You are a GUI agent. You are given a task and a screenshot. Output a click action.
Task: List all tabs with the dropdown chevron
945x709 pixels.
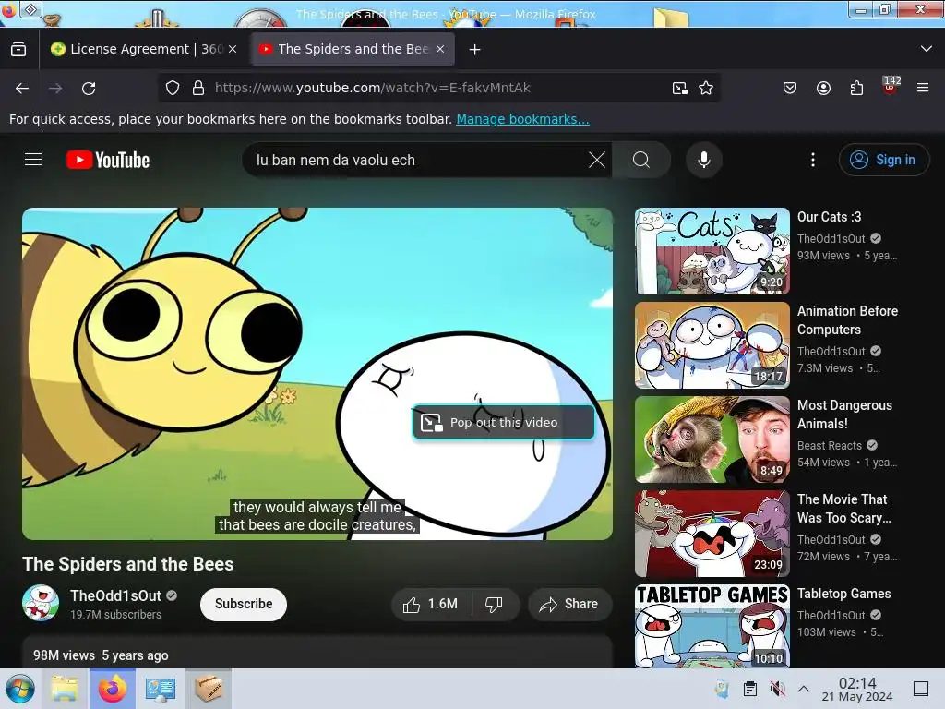click(927, 49)
